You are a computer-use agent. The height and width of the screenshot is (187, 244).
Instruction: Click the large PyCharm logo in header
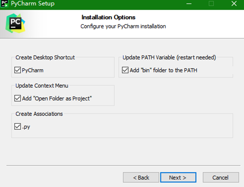(x=16, y=23)
